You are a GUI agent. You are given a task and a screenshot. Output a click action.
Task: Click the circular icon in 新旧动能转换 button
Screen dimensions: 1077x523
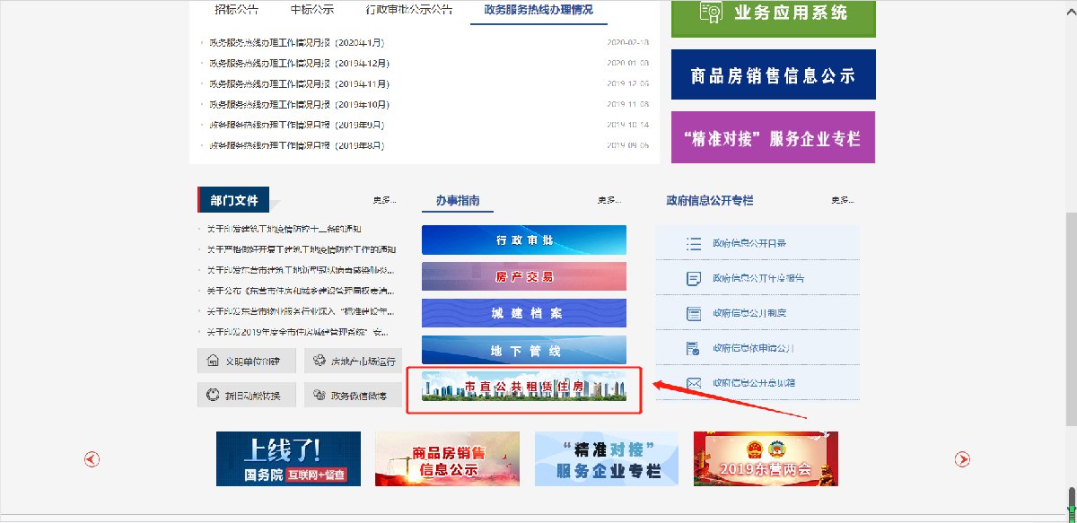click(x=213, y=395)
